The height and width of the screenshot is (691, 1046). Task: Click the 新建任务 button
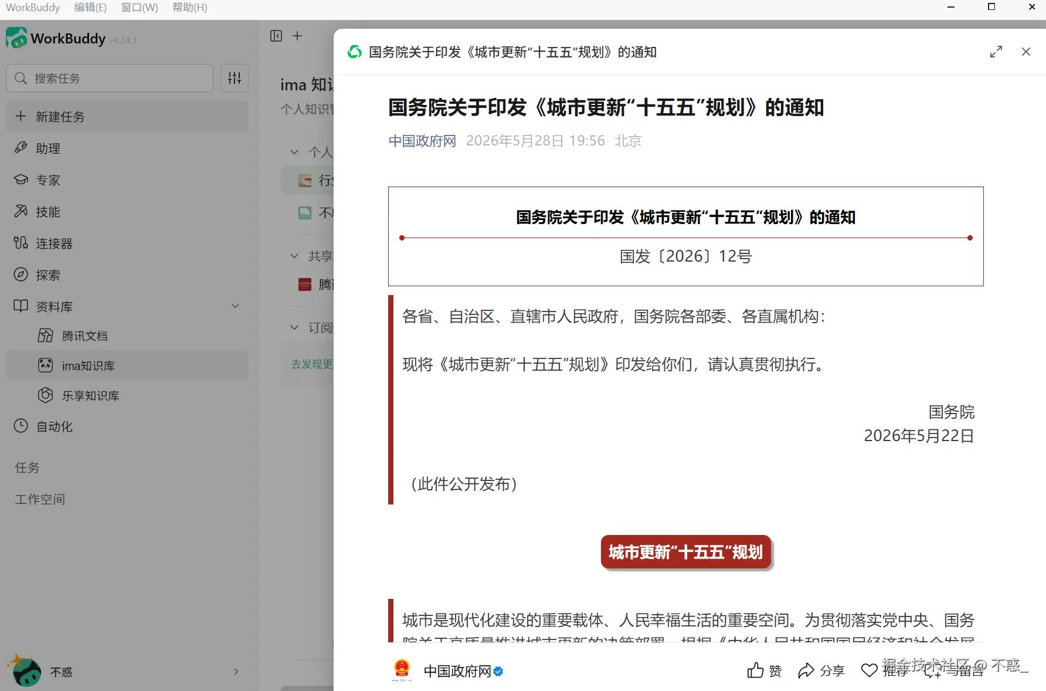[127, 116]
